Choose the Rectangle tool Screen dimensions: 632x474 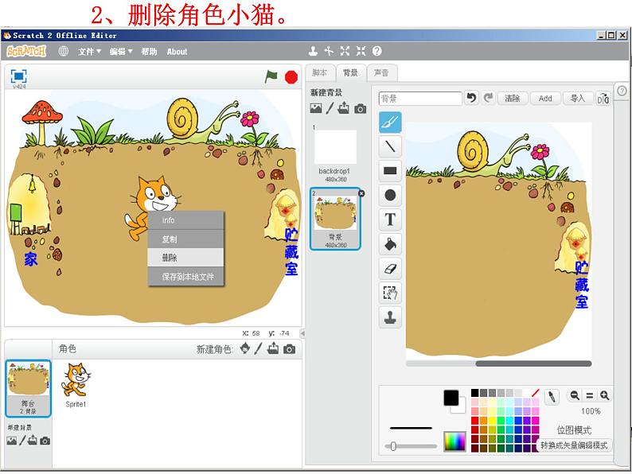click(x=390, y=171)
